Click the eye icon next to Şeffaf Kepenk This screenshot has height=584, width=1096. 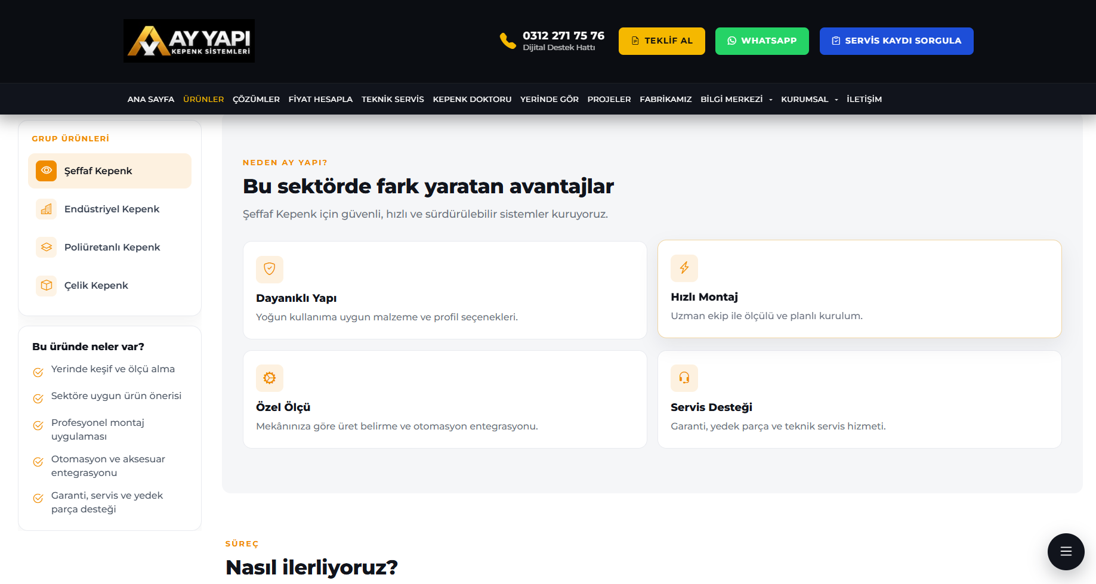[x=47, y=171]
